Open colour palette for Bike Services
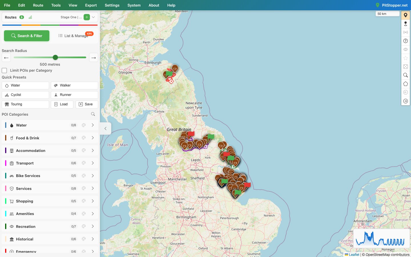The image size is (411, 257). click(x=84, y=176)
